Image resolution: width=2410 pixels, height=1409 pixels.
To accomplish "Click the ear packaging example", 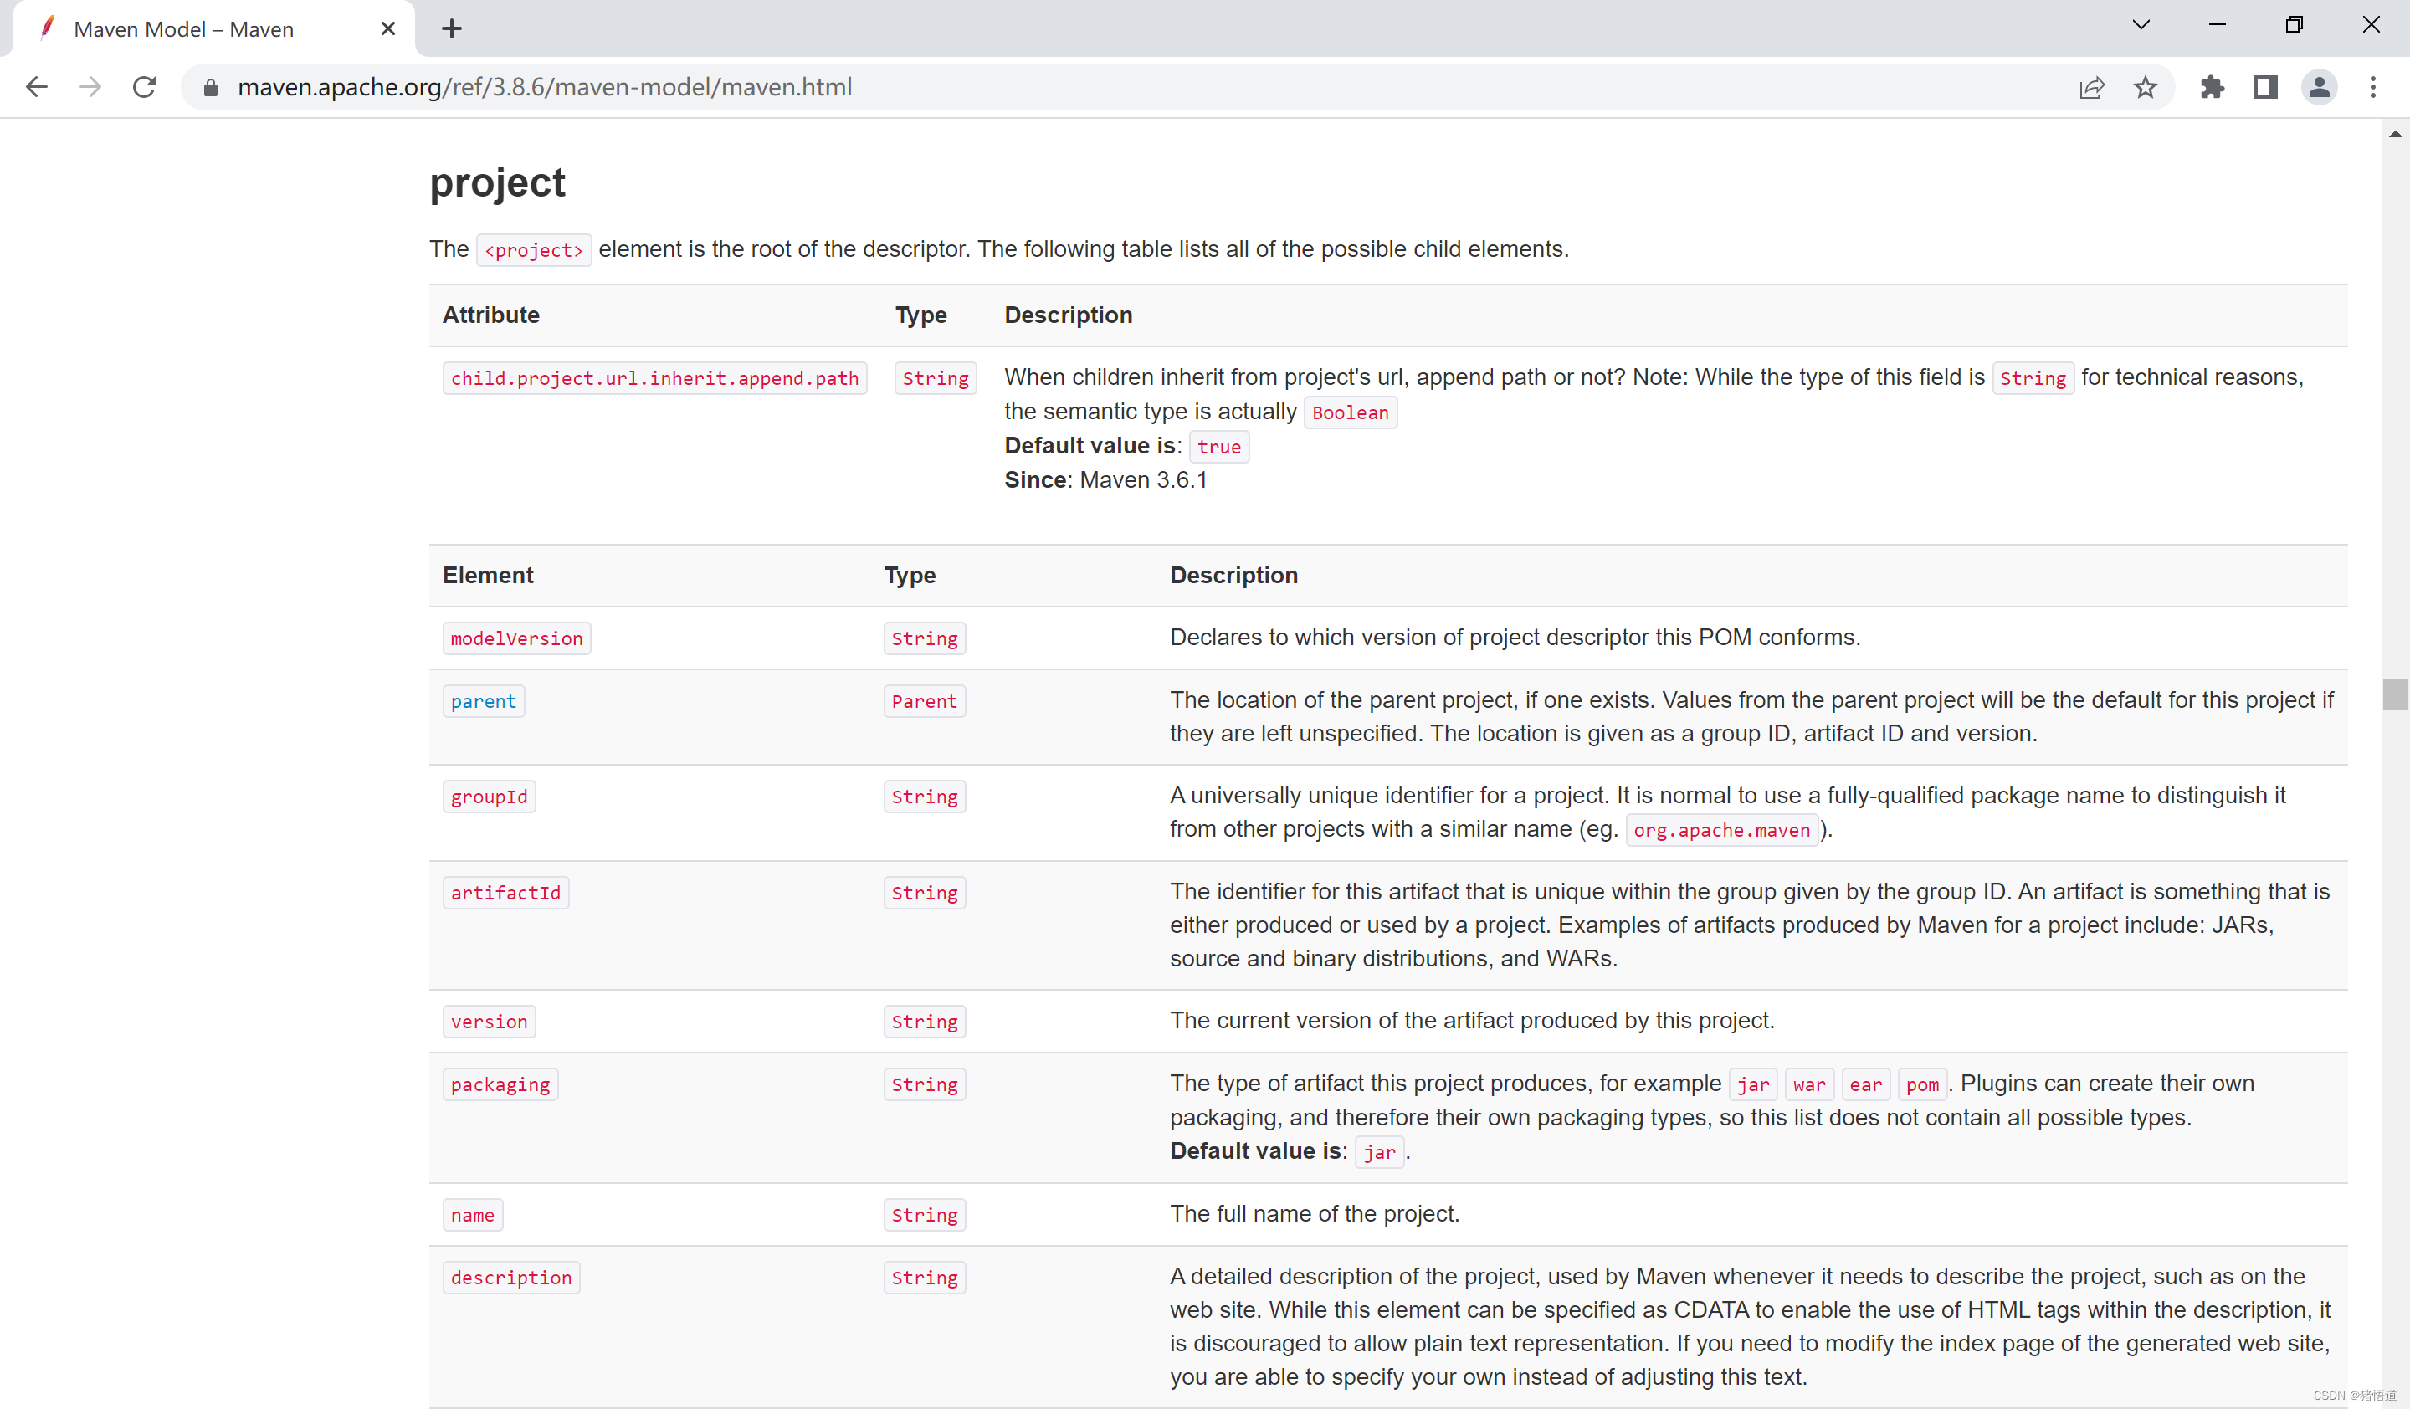I will [1866, 1085].
